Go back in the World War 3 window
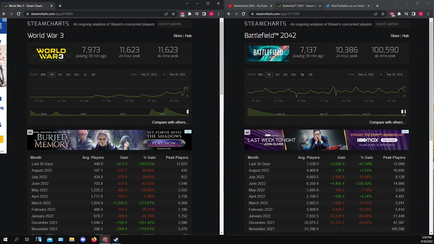Image resolution: width=434 pixels, height=244 pixels. pyautogui.click(x=4, y=14)
